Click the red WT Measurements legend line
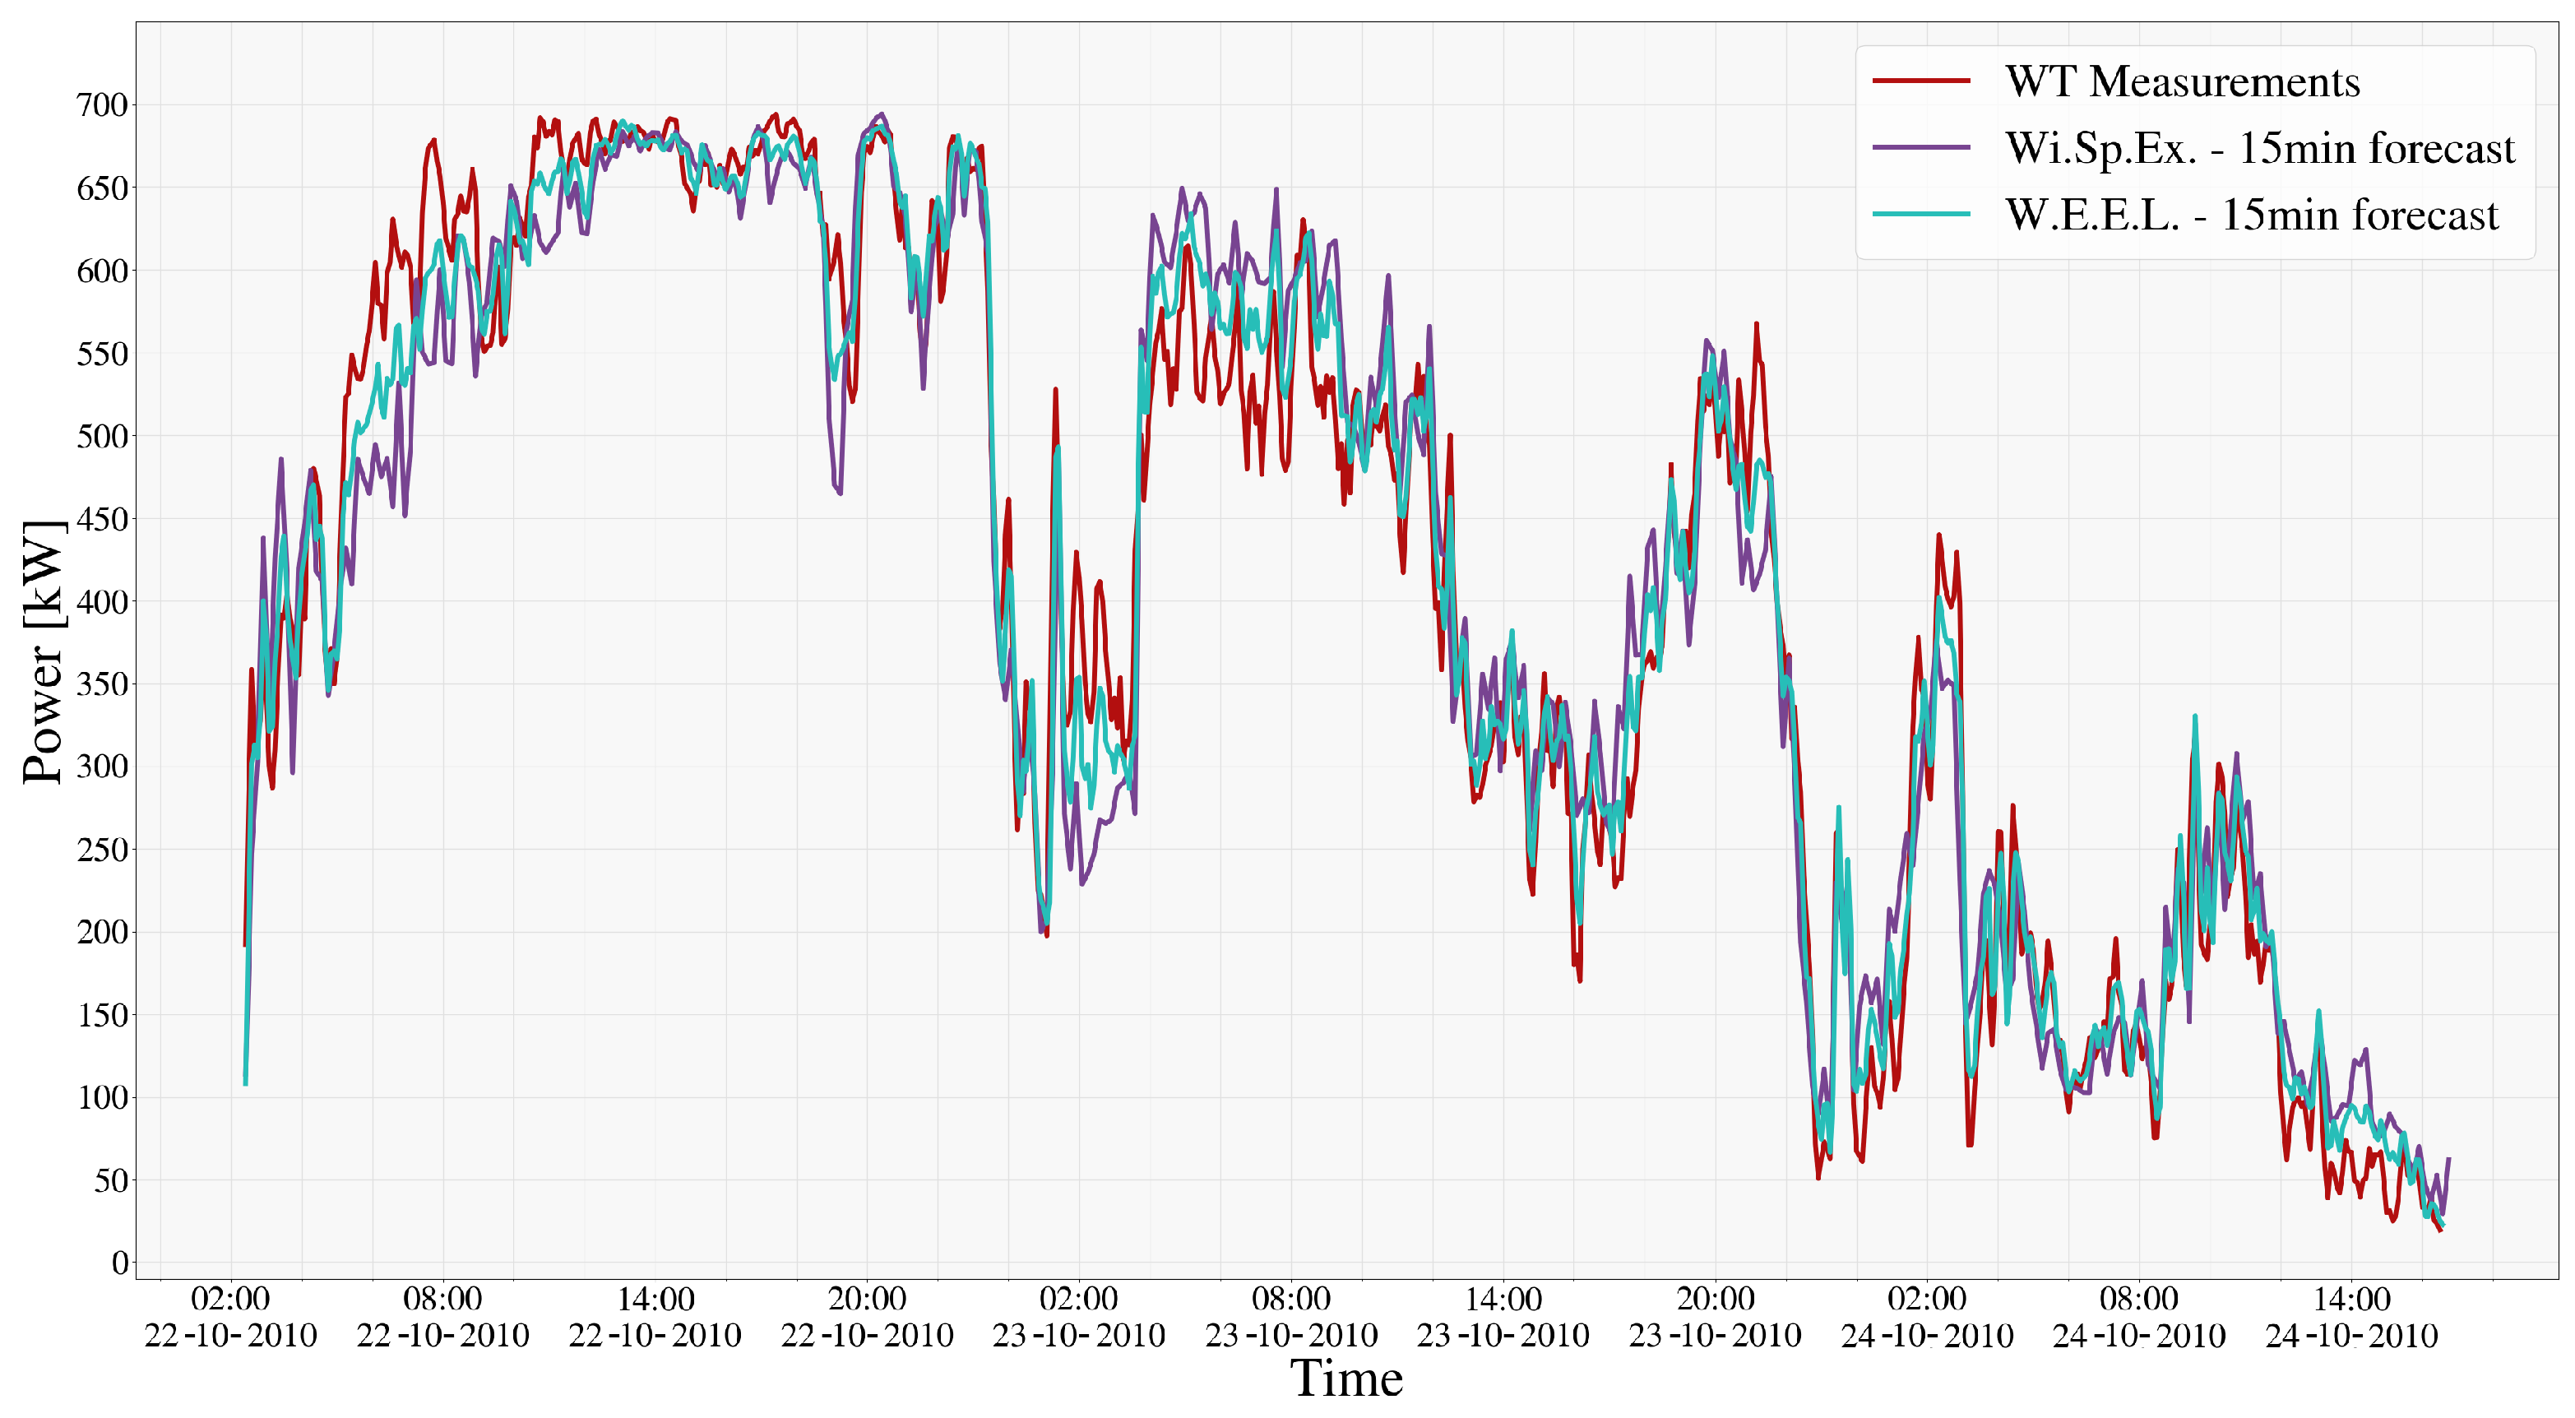Screen dimensions: 2575x1418 [x=1920, y=81]
